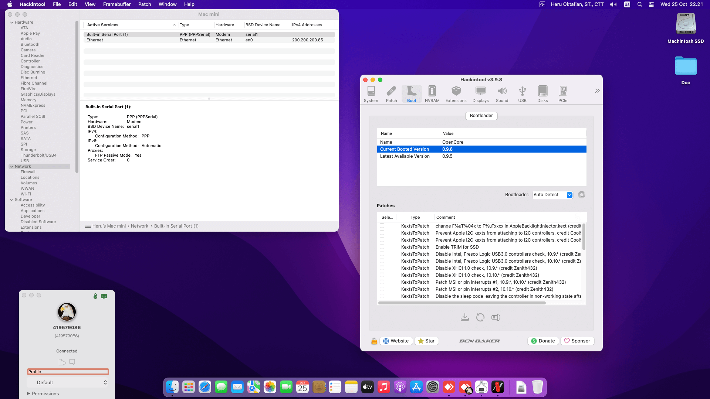Image resolution: width=710 pixels, height=399 pixels.
Task: Click the refresh patches icon
Action: point(480,317)
